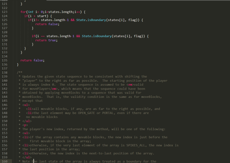The image size is (230, 163).
Task: Click the closing '</ul>' on line 159
Action: (27, 157)
